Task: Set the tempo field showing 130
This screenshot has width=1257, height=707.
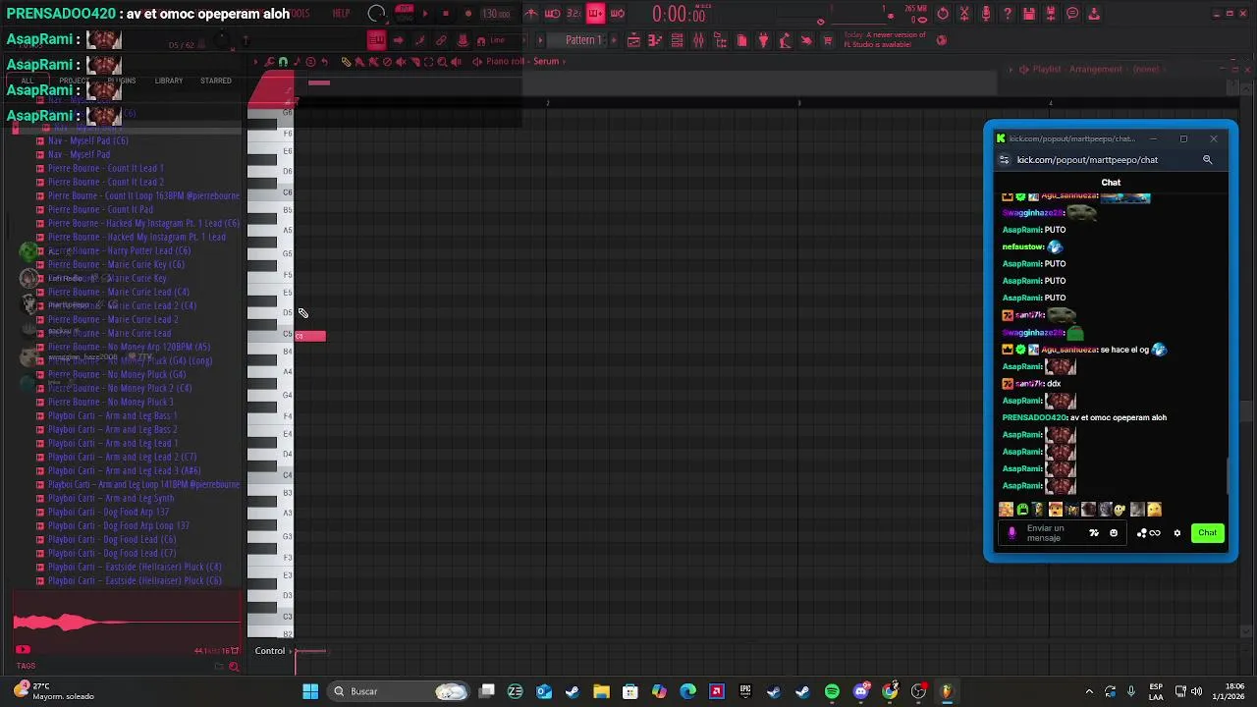Action: pyautogui.click(x=496, y=14)
